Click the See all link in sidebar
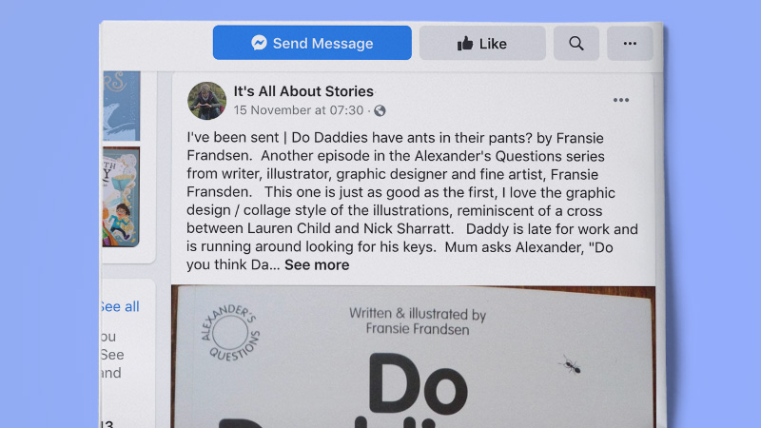The height and width of the screenshot is (428, 761). 120,306
